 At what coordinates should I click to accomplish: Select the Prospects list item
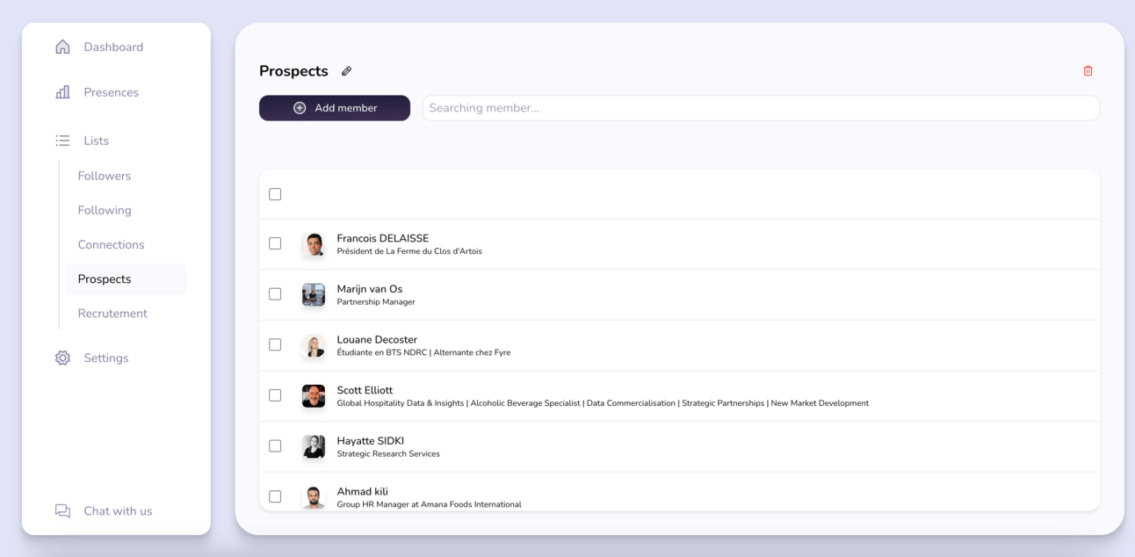pos(126,278)
